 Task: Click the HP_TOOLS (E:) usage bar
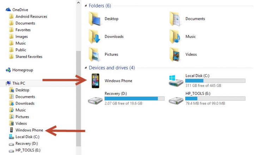point(215,99)
